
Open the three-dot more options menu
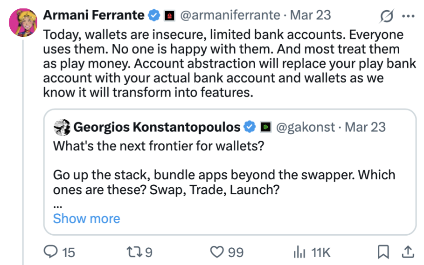408,16
